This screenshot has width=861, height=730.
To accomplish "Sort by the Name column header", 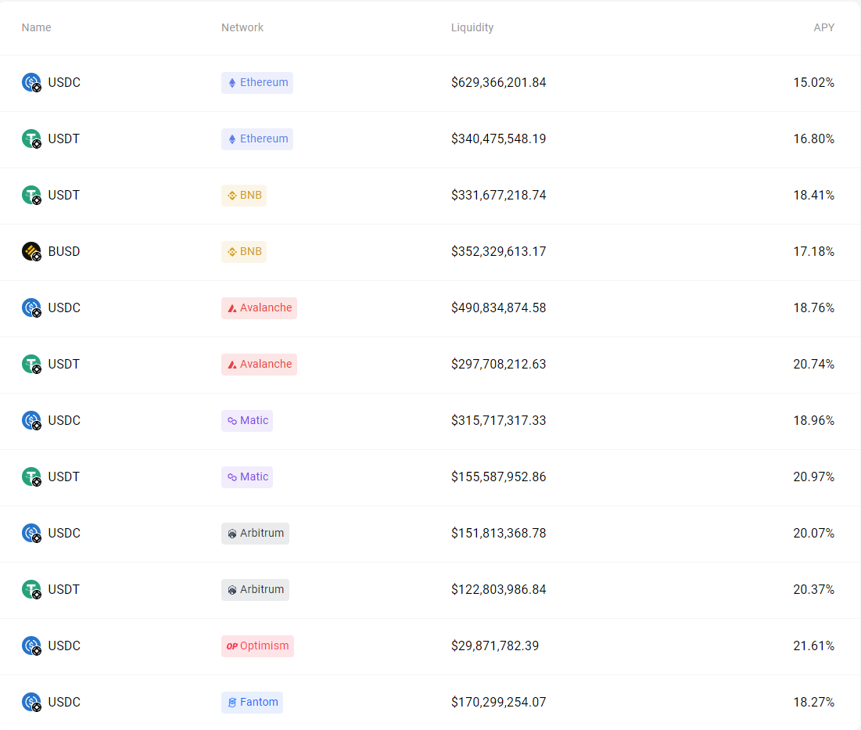I will click(36, 27).
